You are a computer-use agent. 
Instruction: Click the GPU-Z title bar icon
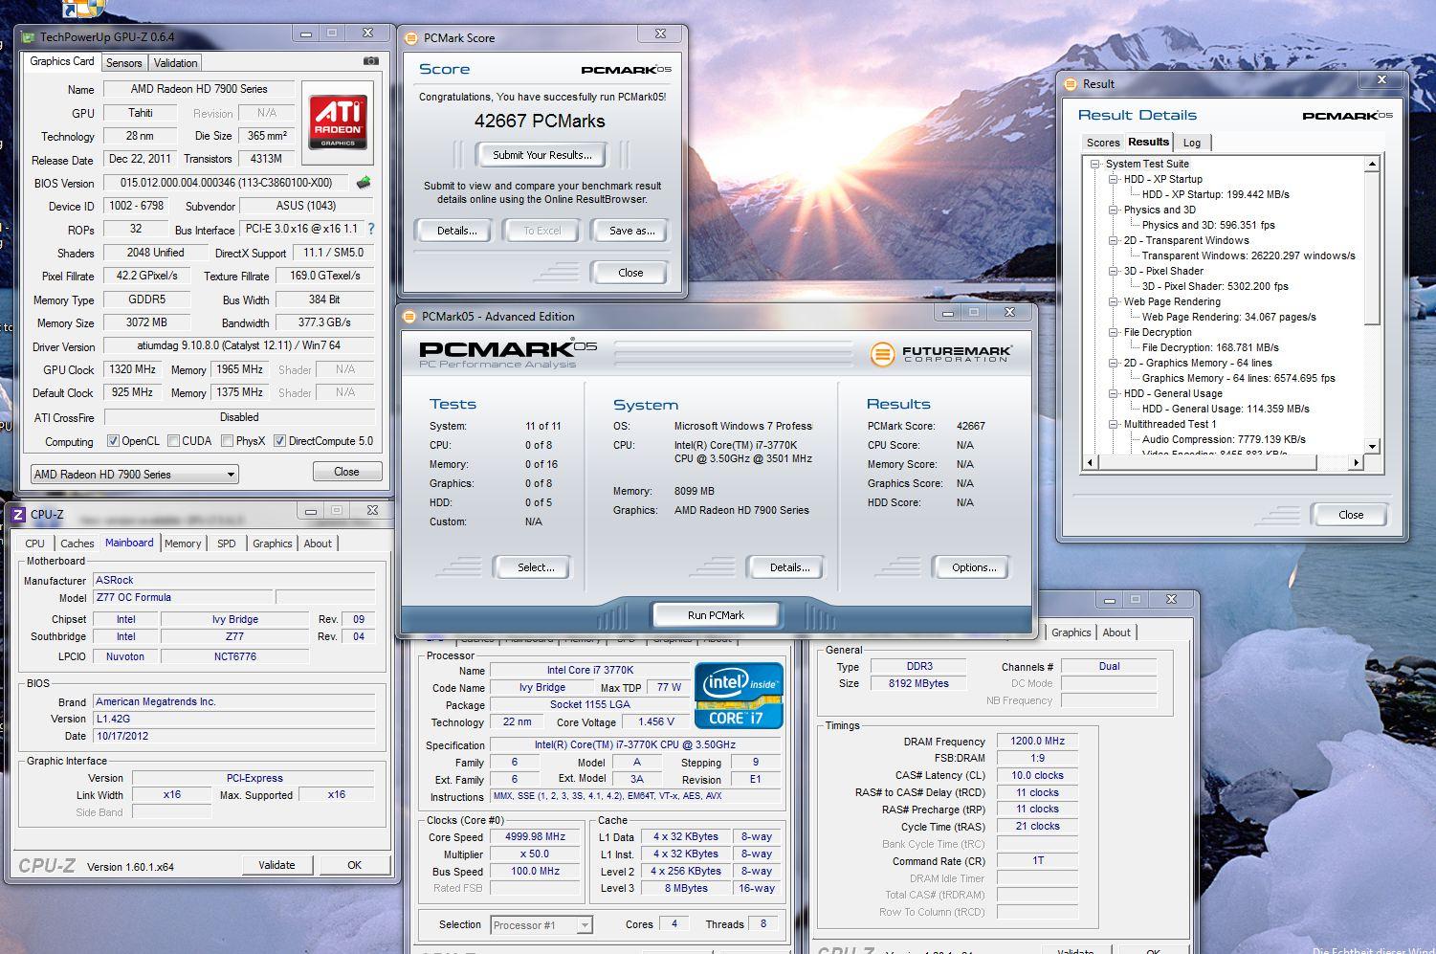(x=26, y=37)
